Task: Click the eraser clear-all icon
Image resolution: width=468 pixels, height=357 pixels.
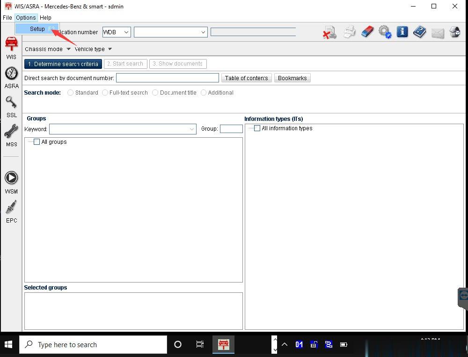Action: pyautogui.click(x=367, y=32)
